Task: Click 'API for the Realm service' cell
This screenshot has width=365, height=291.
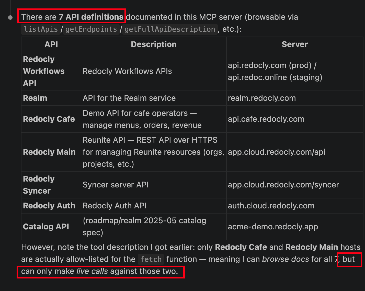Action: 154,98
